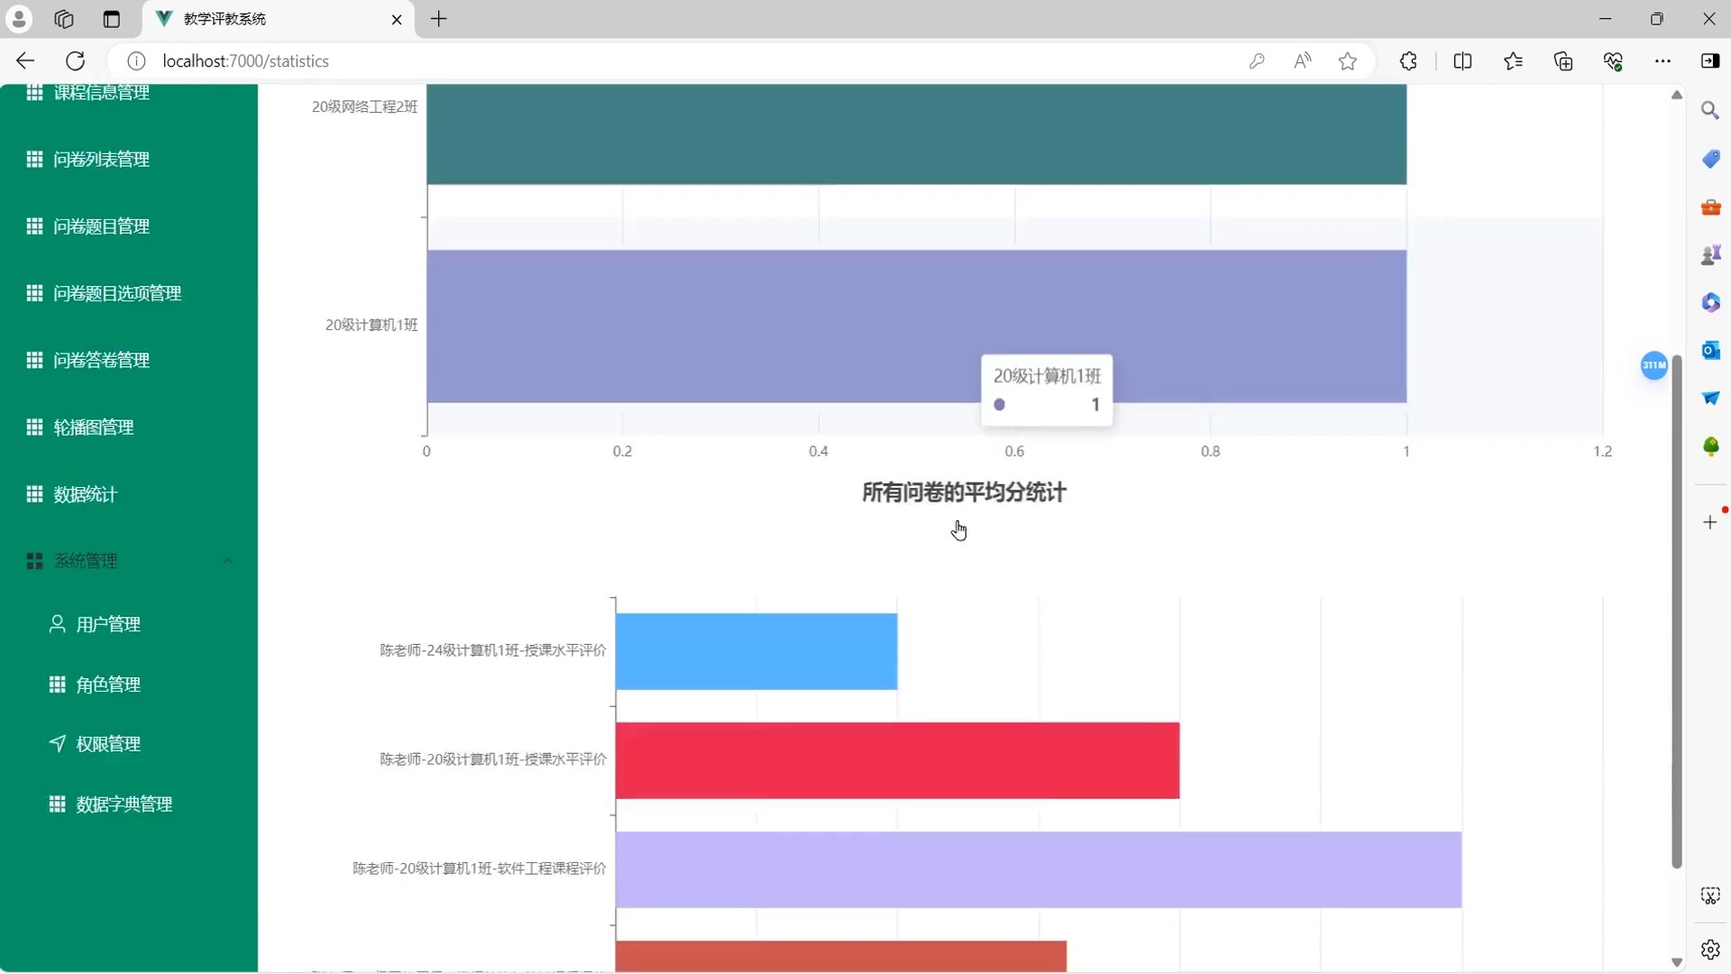The height and width of the screenshot is (974, 1731).
Task: Open the Workspaces menu beside the tab
Action: click(63, 19)
